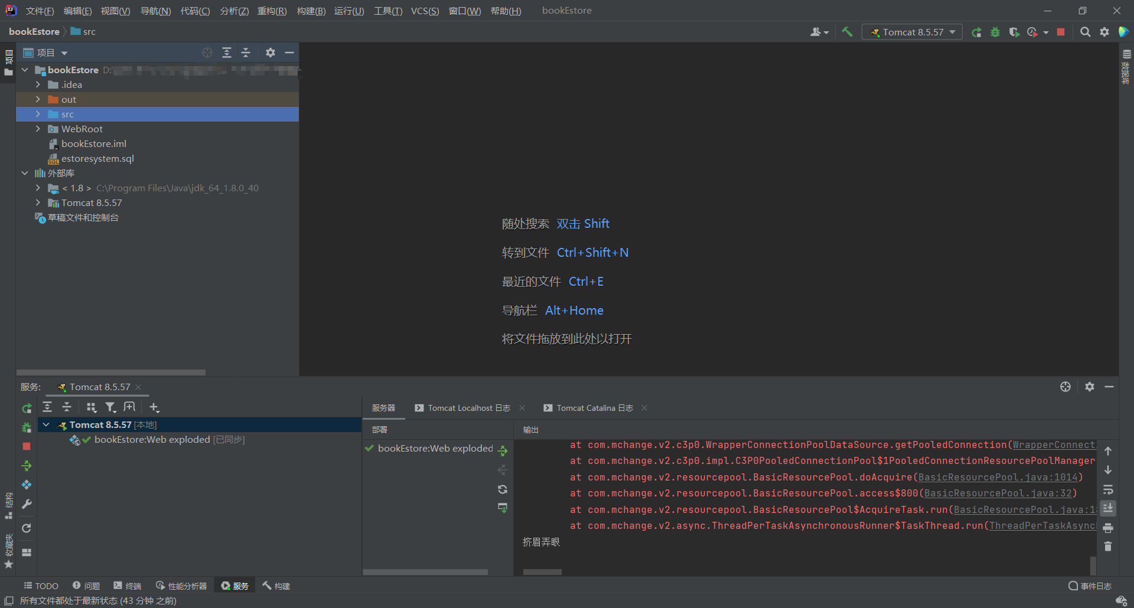This screenshot has width=1134, height=608.
Task: Click wrench icon in Services sidebar
Action: 27,504
